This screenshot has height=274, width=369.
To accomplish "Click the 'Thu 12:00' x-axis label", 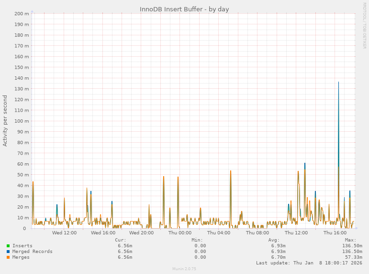I will click(296, 233).
